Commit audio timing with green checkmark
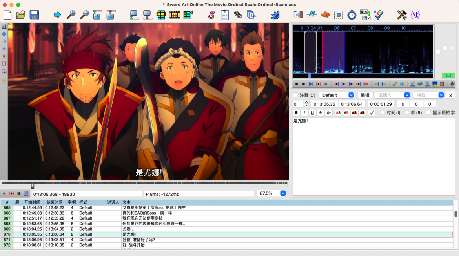The image size is (459, 256). 395,84
